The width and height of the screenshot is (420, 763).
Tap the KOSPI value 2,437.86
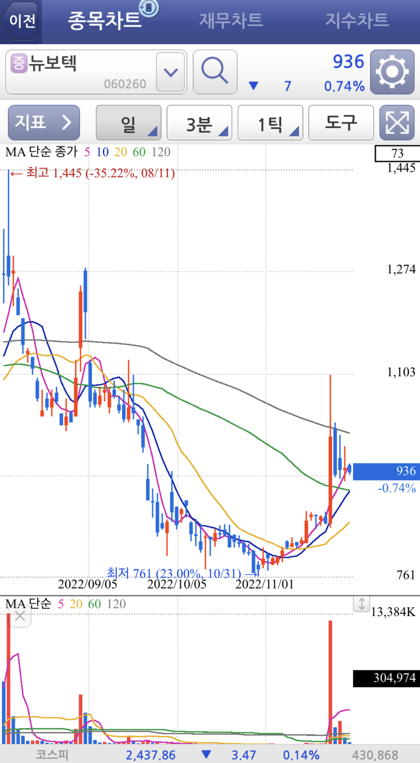pos(150,755)
